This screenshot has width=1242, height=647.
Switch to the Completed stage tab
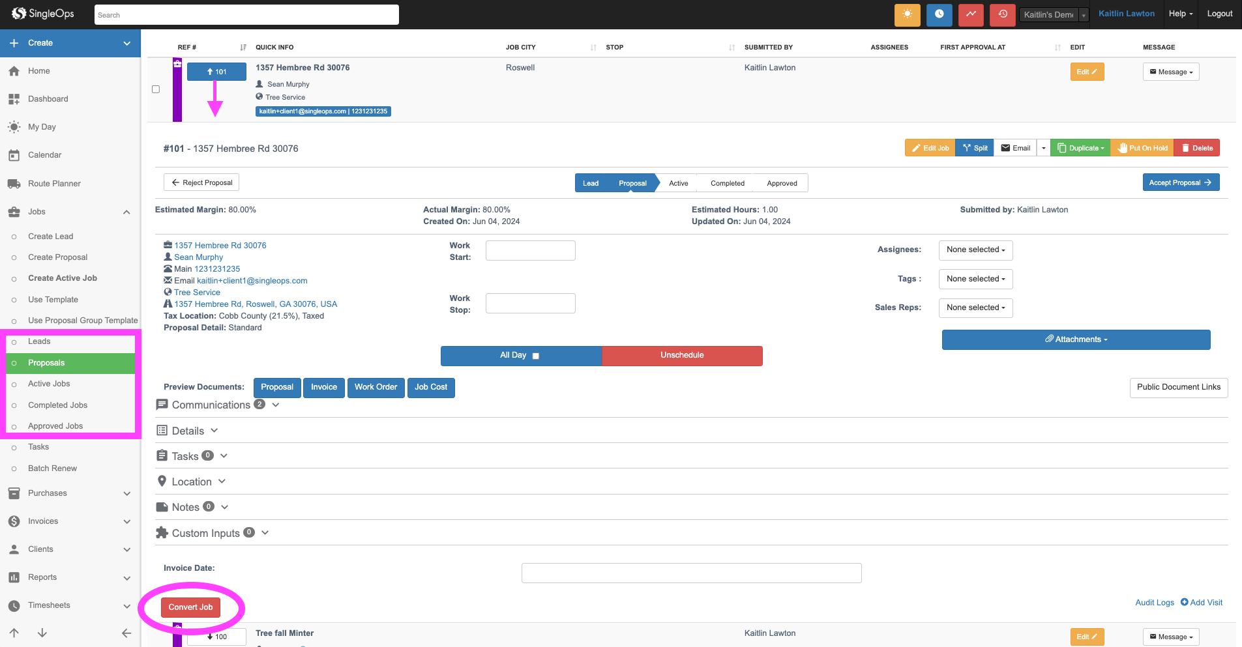coord(727,183)
